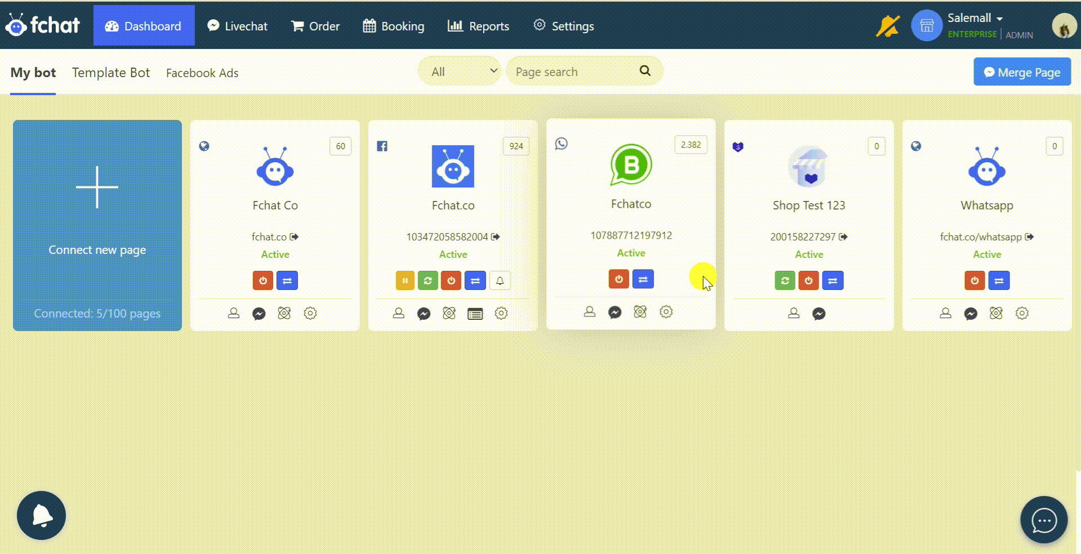This screenshot has height=554, width=1081.
Task: Open messenger chat icon on Whatsapp card
Action: click(971, 314)
